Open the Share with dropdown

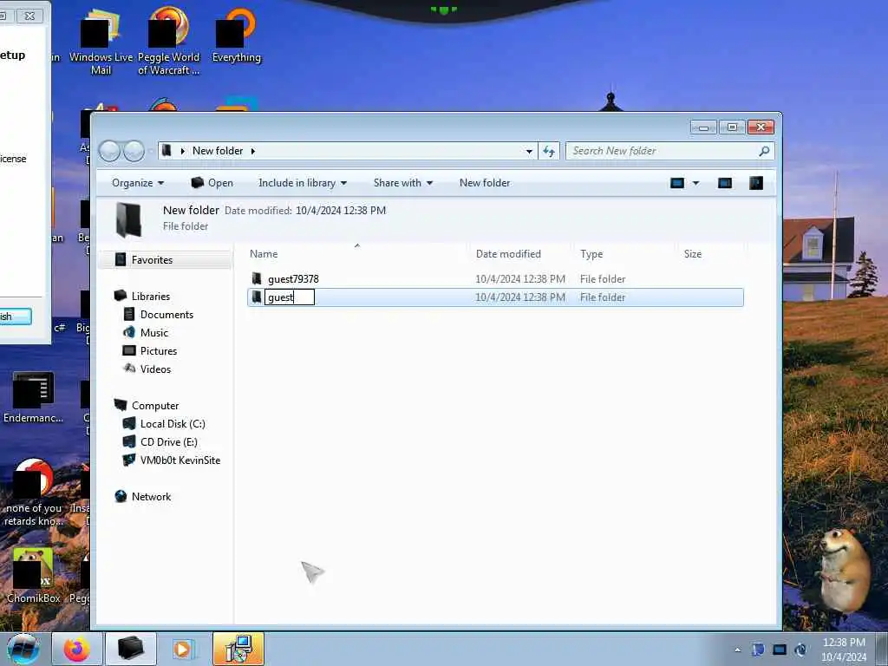tap(403, 183)
